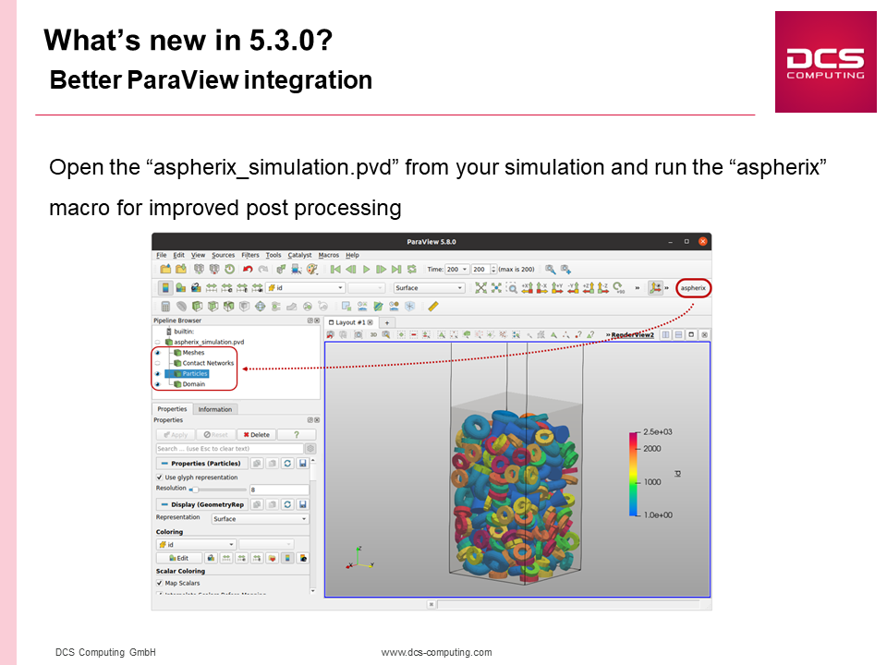Jump to first frame in animation controls
The height and width of the screenshot is (665, 887).
pos(335,269)
